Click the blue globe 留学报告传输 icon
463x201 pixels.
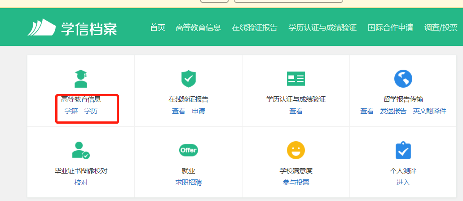tap(403, 79)
